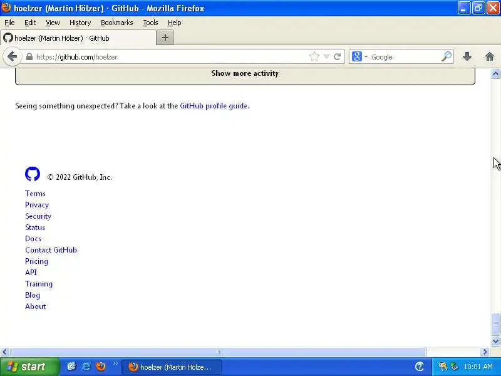The image size is (501, 376).
Task: Open the bookmarks dropdown arrow beside star
Action: click(x=326, y=57)
